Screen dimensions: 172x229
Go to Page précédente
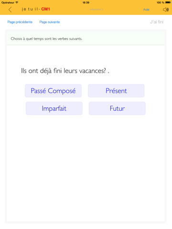coord(20,22)
